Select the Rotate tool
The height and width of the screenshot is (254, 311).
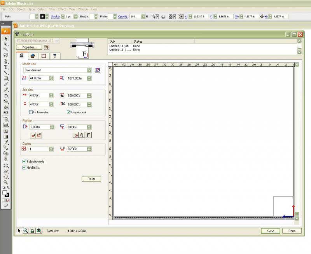pyautogui.click(x=6, y=96)
